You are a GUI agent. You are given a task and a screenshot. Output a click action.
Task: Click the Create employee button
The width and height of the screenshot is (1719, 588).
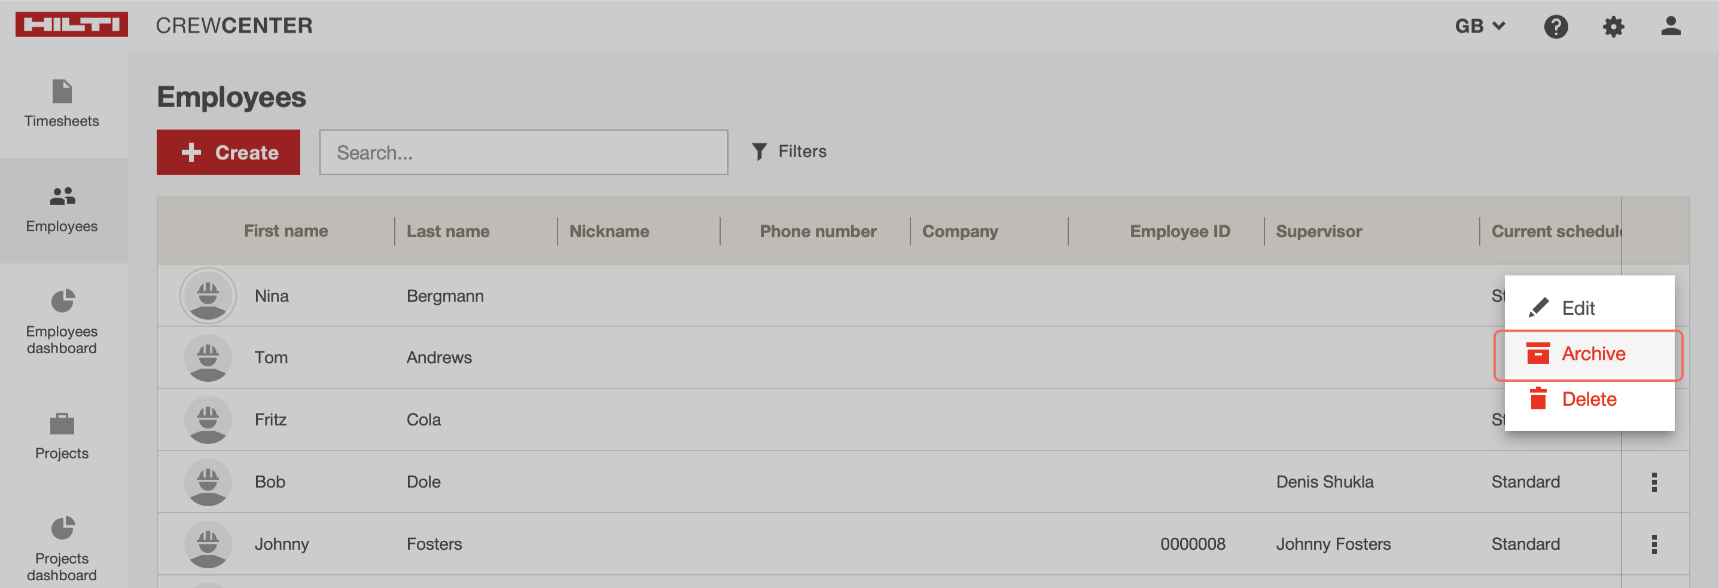tap(228, 152)
